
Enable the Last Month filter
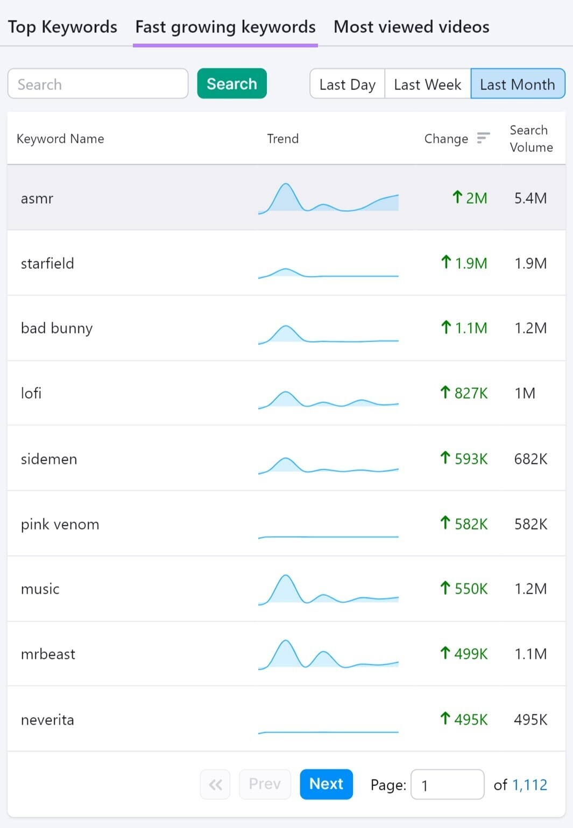(517, 84)
